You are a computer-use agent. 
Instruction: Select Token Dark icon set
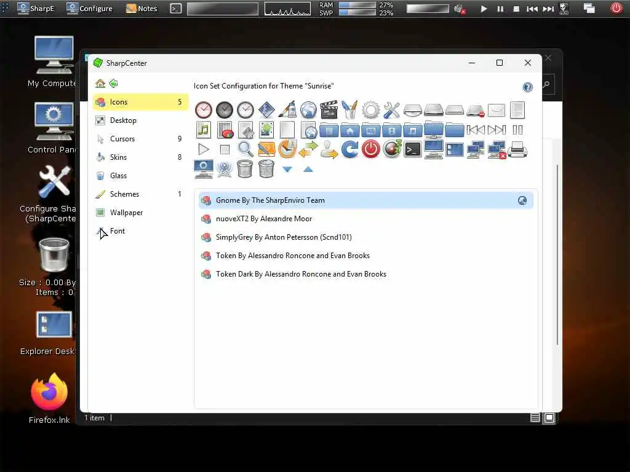coord(365,274)
